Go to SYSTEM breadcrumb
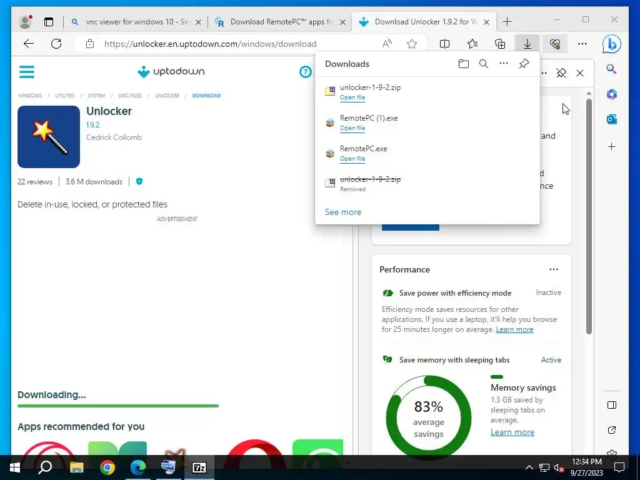The height and width of the screenshot is (480, 640). (96, 96)
